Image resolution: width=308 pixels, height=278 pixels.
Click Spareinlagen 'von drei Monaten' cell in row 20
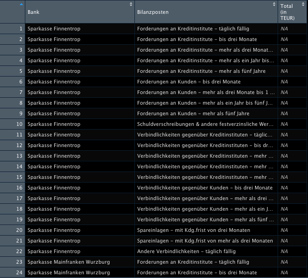(193, 230)
